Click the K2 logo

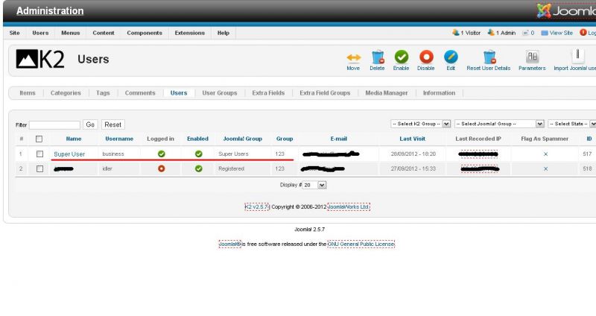(x=40, y=60)
